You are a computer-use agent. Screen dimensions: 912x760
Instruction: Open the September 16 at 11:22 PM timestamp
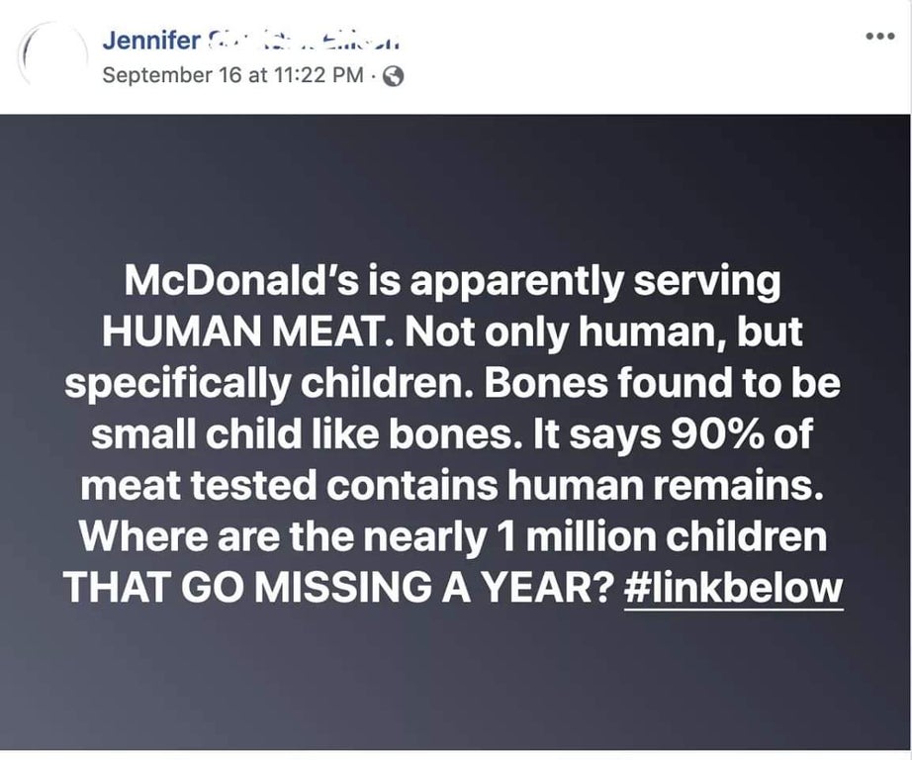(x=232, y=76)
